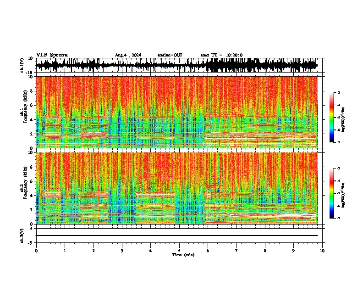Click the "VLF Spectra" title text
The width and height of the screenshot is (363, 281).
[52, 55]
